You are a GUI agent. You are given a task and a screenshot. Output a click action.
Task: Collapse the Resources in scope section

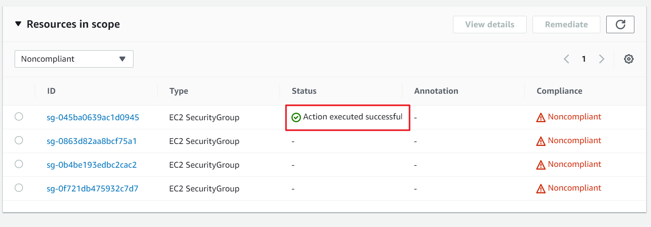(18, 24)
